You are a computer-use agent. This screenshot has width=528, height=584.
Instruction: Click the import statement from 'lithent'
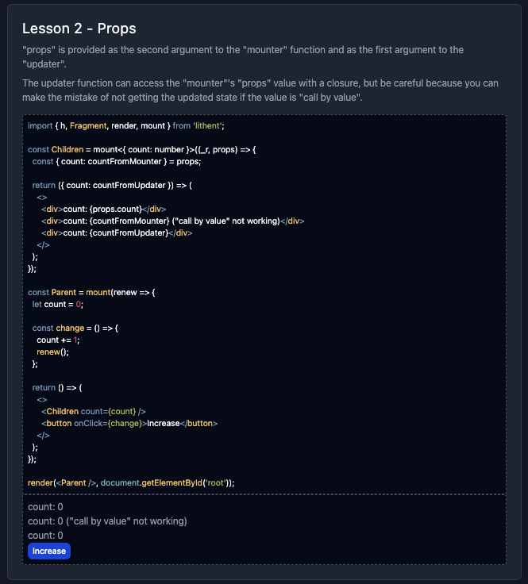click(126, 126)
